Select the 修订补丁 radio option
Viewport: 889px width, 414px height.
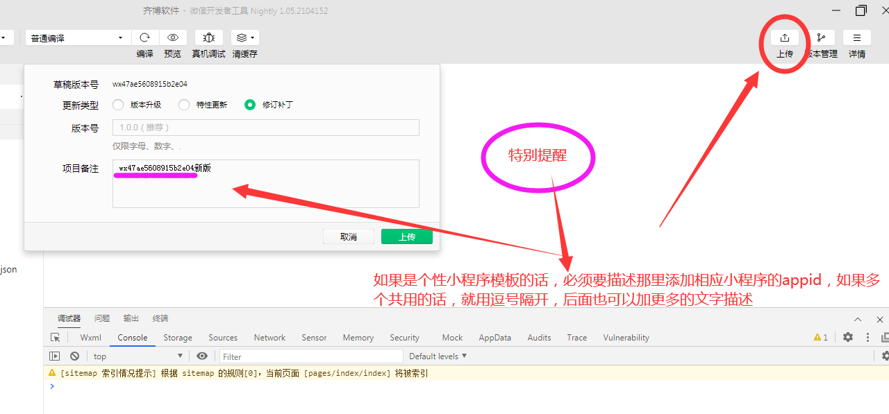(250, 105)
